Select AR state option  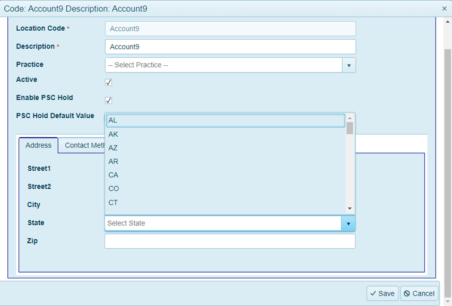pos(225,162)
